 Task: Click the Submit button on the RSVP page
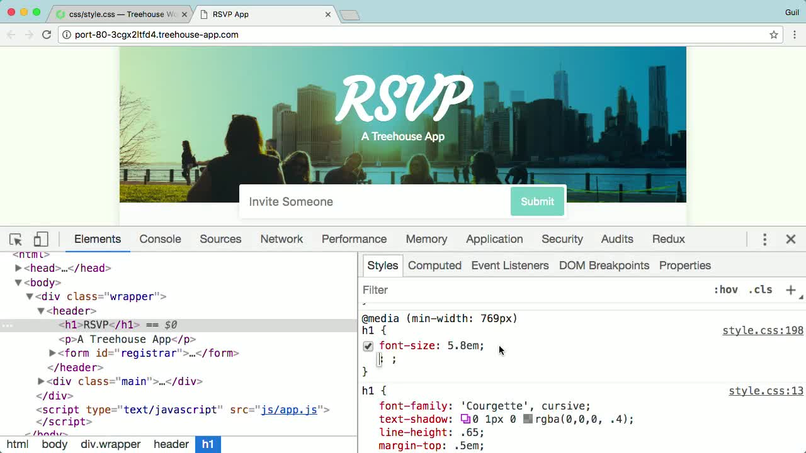point(537,201)
